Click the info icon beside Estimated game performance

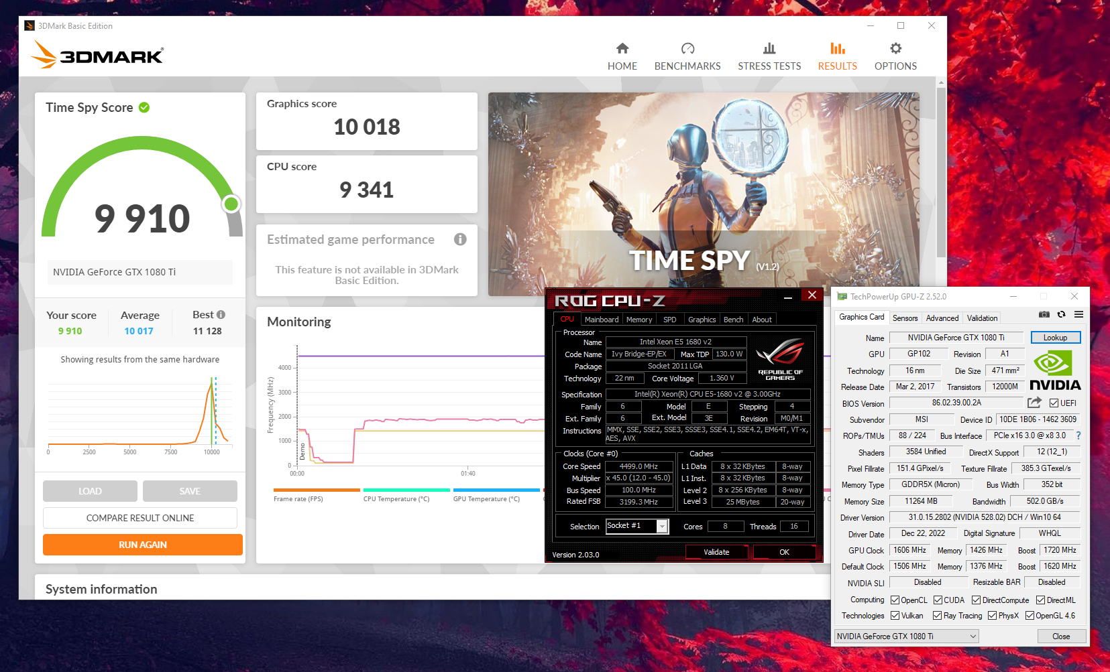(x=460, y=239)
